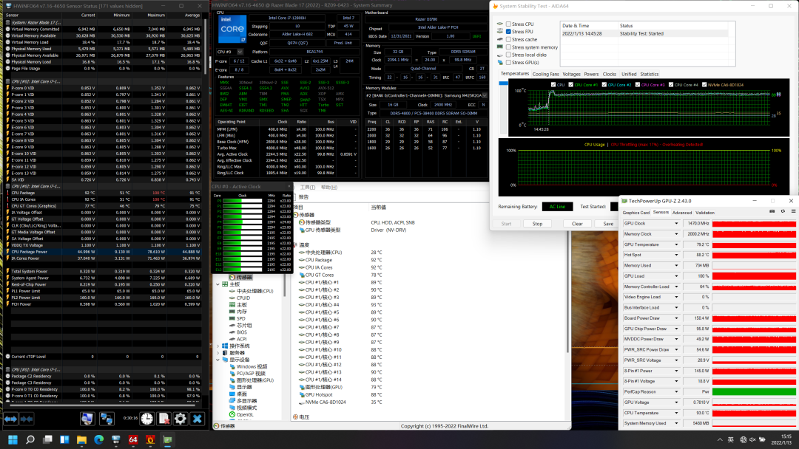Switch to GPU-Z taskbar icon
Screen dimensions: 799x449
click(168, 439)
